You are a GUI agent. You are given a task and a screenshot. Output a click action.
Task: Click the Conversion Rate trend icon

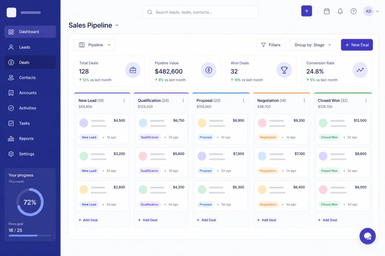pos(360,70)
